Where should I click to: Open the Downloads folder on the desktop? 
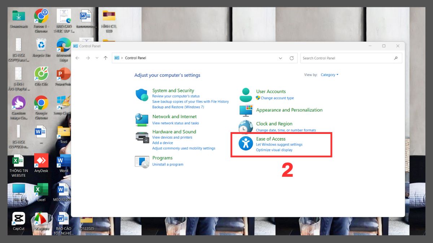[x=19, y=19]
